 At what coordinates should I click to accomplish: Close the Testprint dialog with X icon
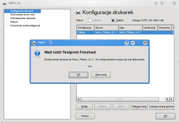(145, 43)
